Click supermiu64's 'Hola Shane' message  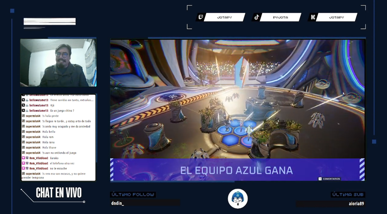[49, 148]
